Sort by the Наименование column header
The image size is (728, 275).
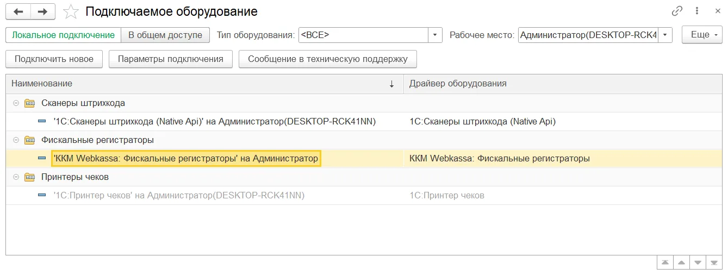click(x=204, y=84)
